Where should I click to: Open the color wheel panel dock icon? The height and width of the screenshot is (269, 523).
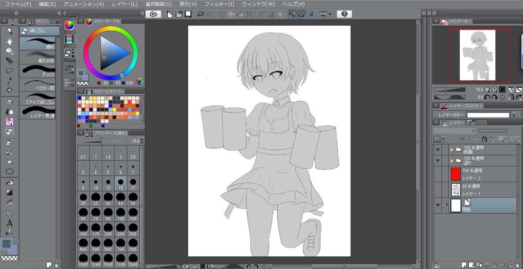[x=69, y=25]
